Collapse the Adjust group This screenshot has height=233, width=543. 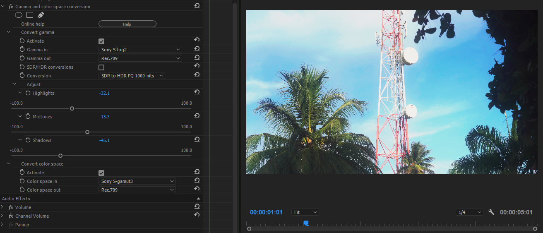(x=14, y=84)
